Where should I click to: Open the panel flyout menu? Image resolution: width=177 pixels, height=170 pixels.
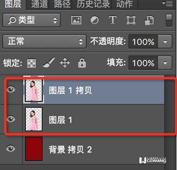tap(167, 3)
